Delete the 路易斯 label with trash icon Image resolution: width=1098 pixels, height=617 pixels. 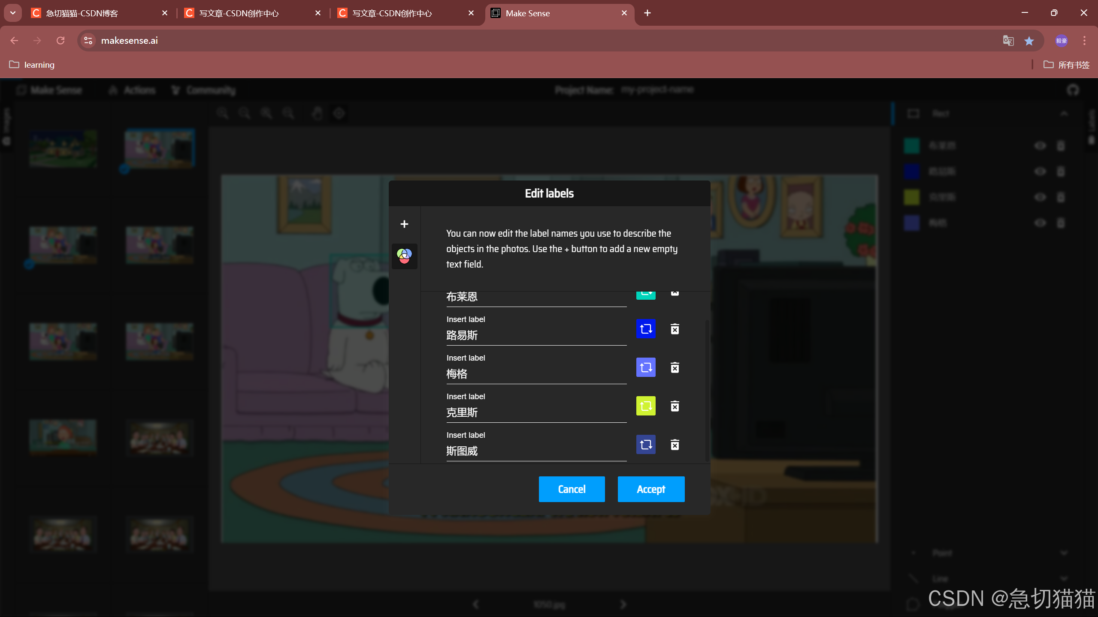coord(675,329)
